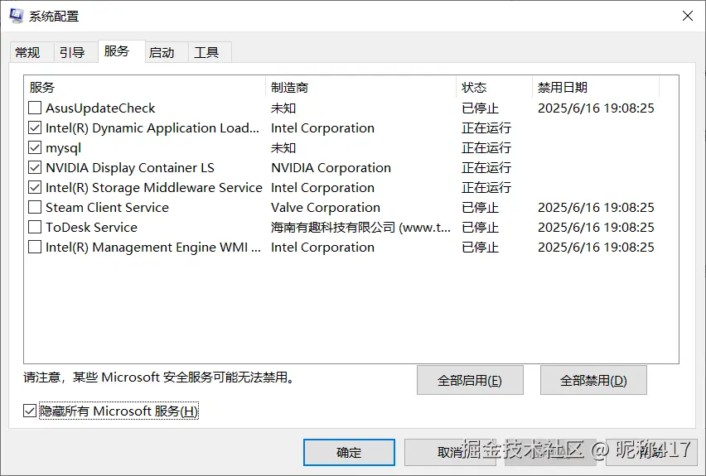Toggle 隐藏所有 Microsoft 服务 checkbox
706x476 pixels.
pos(31,411)
